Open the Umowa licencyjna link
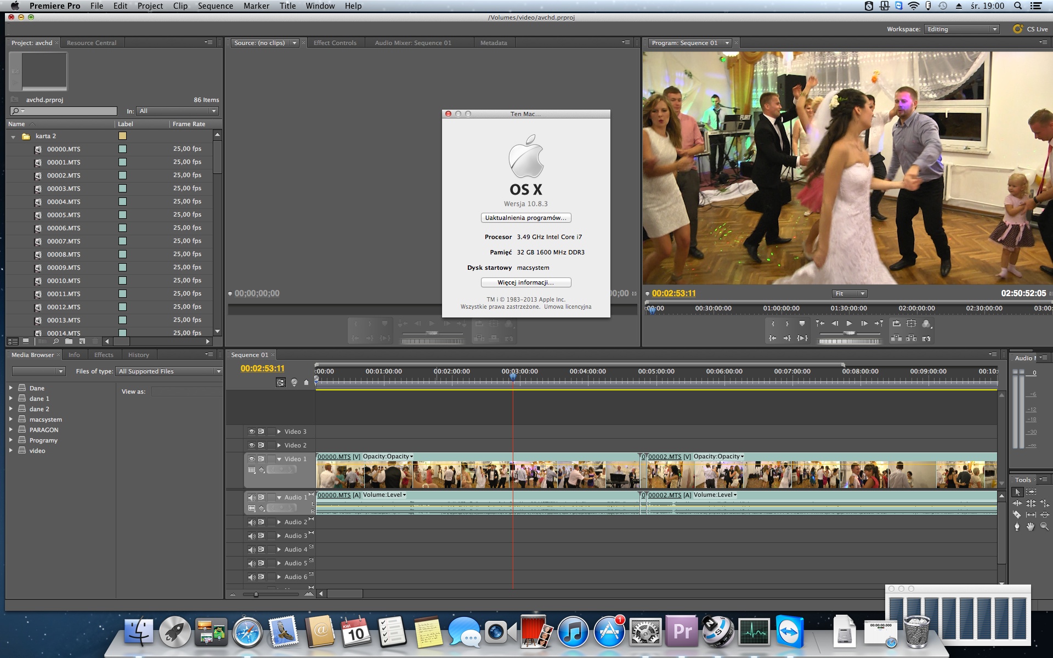Image resolution: width=1053 pixels, height=658 pixels. (x=568, y=307)
